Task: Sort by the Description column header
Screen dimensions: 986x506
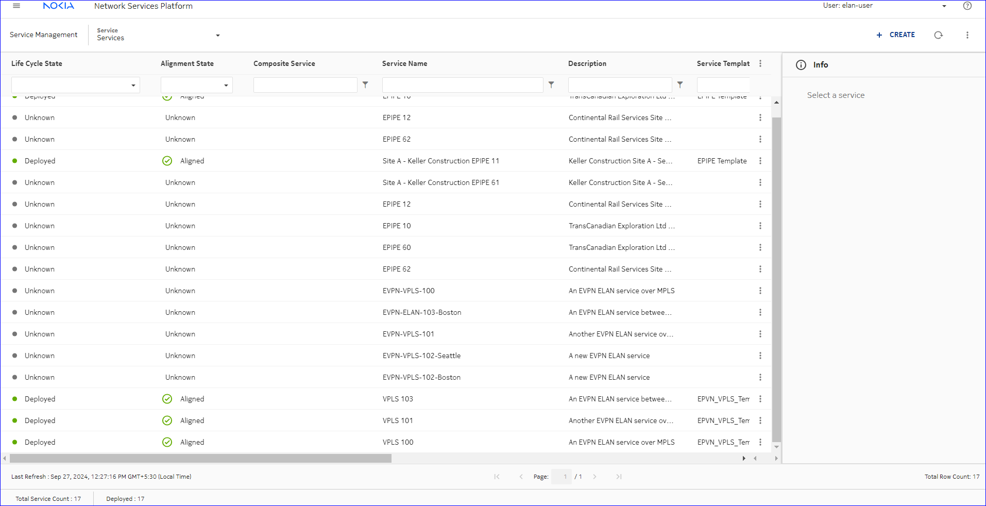Action: click(x=587, y=63)
